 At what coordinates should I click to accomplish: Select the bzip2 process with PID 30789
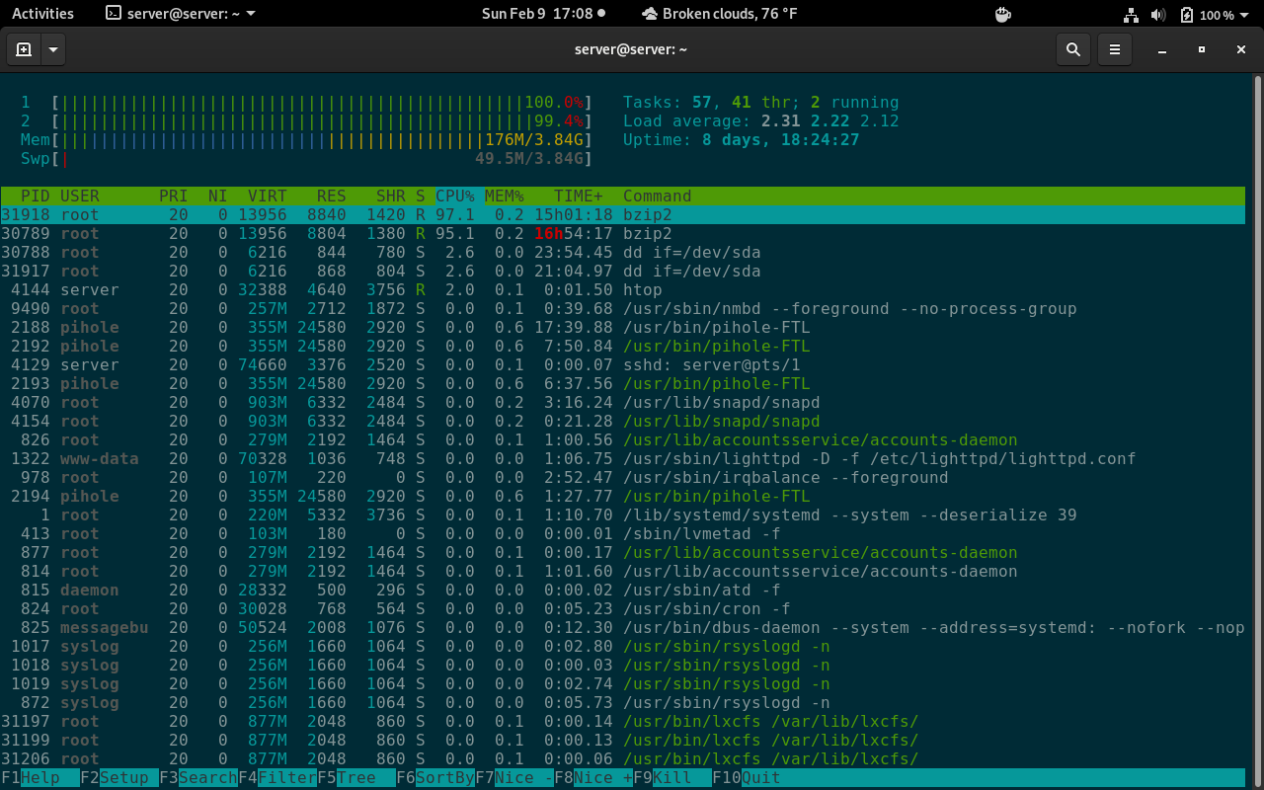(x=623, y=233)
